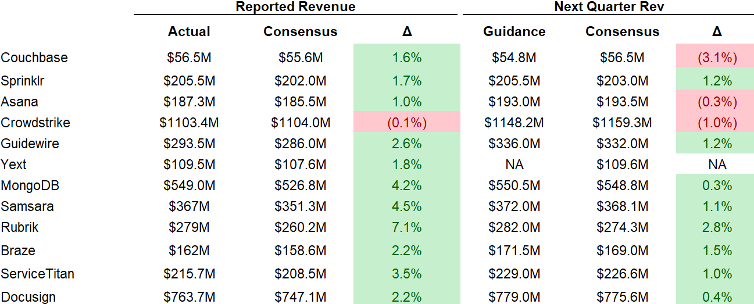Click the 4.5% delta for Samsara
Screen dimensions: 754x304
point(407,206)
